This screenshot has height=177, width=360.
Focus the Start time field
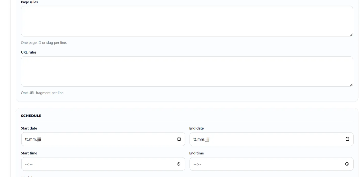point(103,164)
